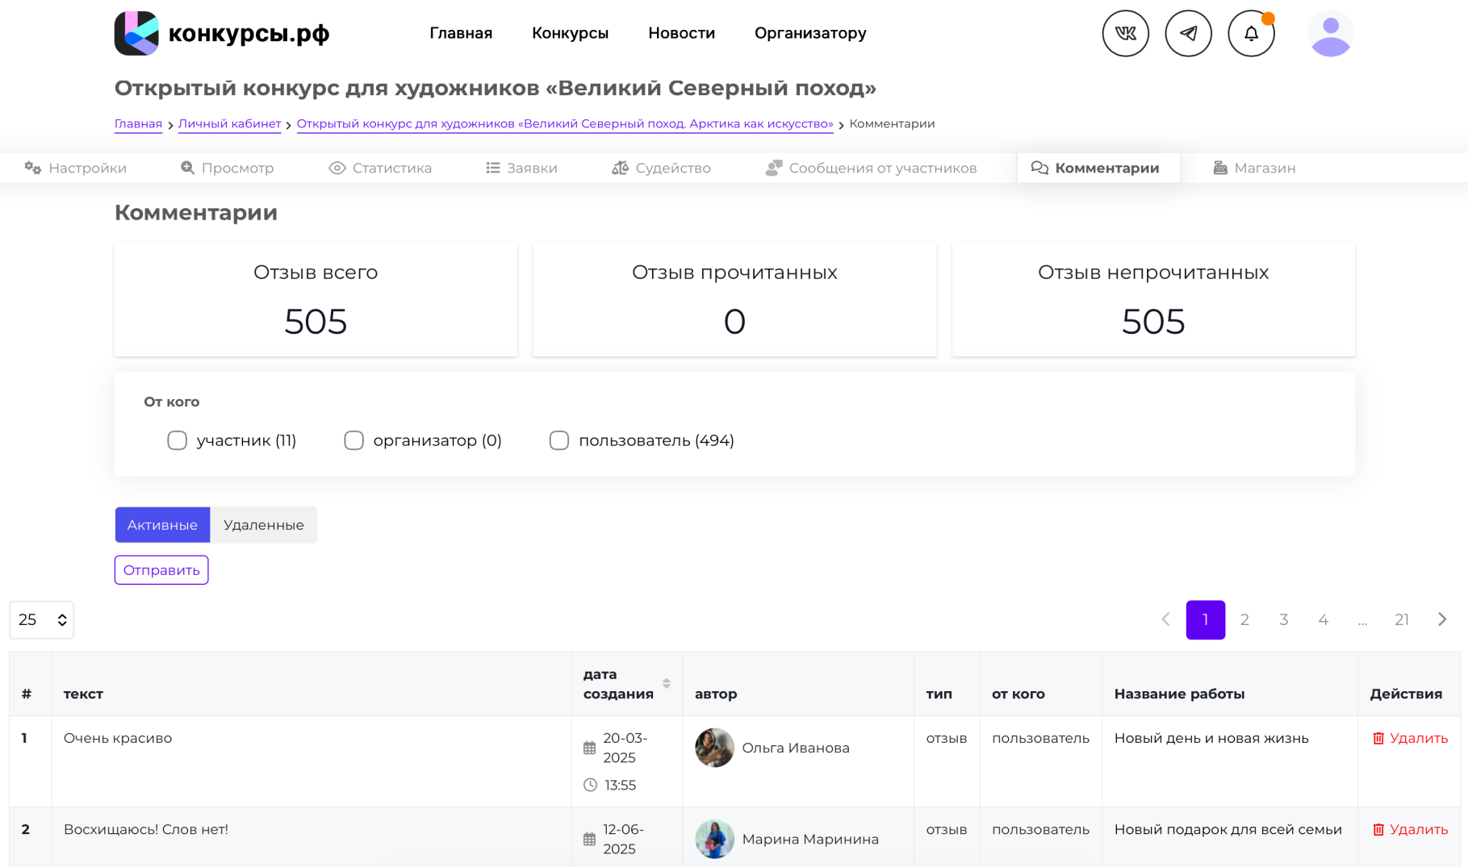1468x867 pixels.
Task: Switch to Удаленные comments toggle
Action: [x=263, y=525]
